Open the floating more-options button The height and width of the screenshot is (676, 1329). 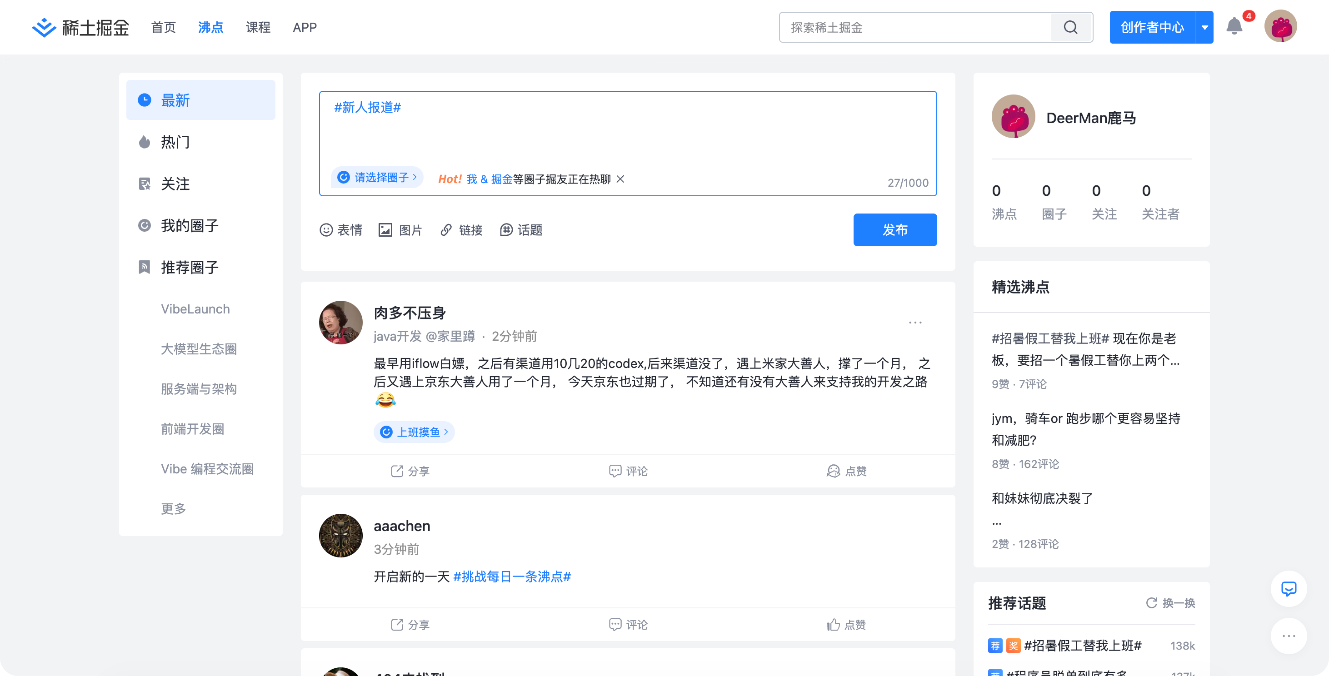1288,636
